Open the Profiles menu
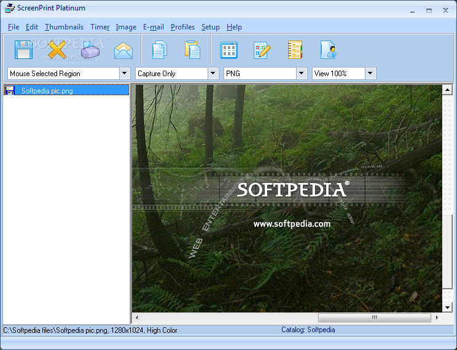The image size is (457, 350). click(x=183, y=27)
